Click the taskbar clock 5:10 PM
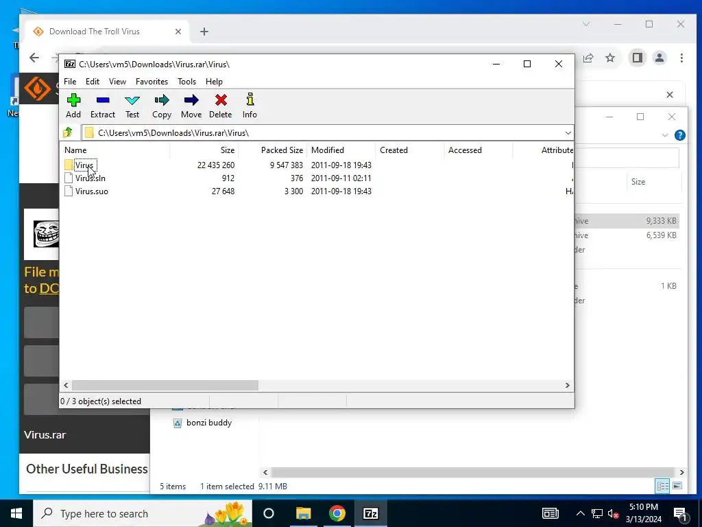 click(x=643, y=507)
